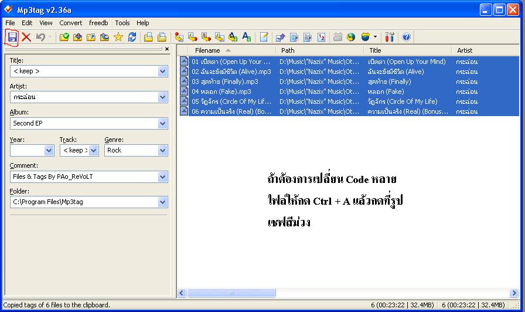Select file '03 สุดท้าย (Finally).mp3'

coord(224,82)
